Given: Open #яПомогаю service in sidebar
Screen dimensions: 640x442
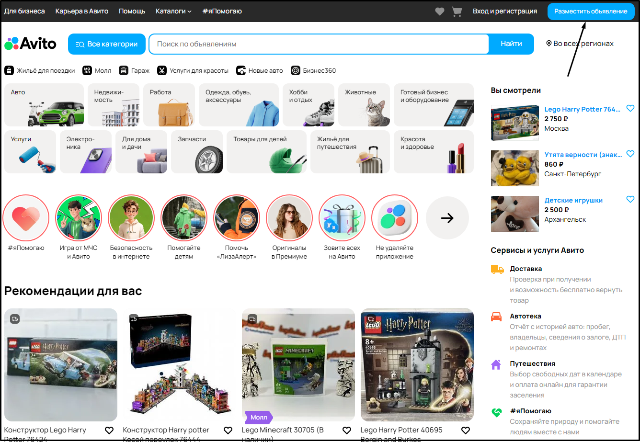Looking at the screenshot, I should click(x=496, y=411).
